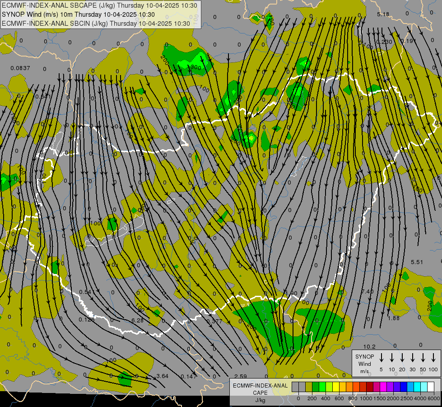Click the 5.51 value on the map
The height and width of the screenshot is (407, 442).
click(x=417, y=262)
